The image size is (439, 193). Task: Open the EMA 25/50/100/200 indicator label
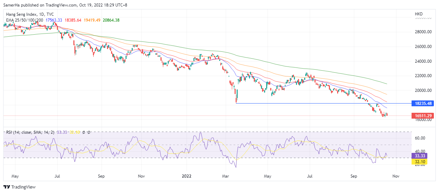[25, 20]
